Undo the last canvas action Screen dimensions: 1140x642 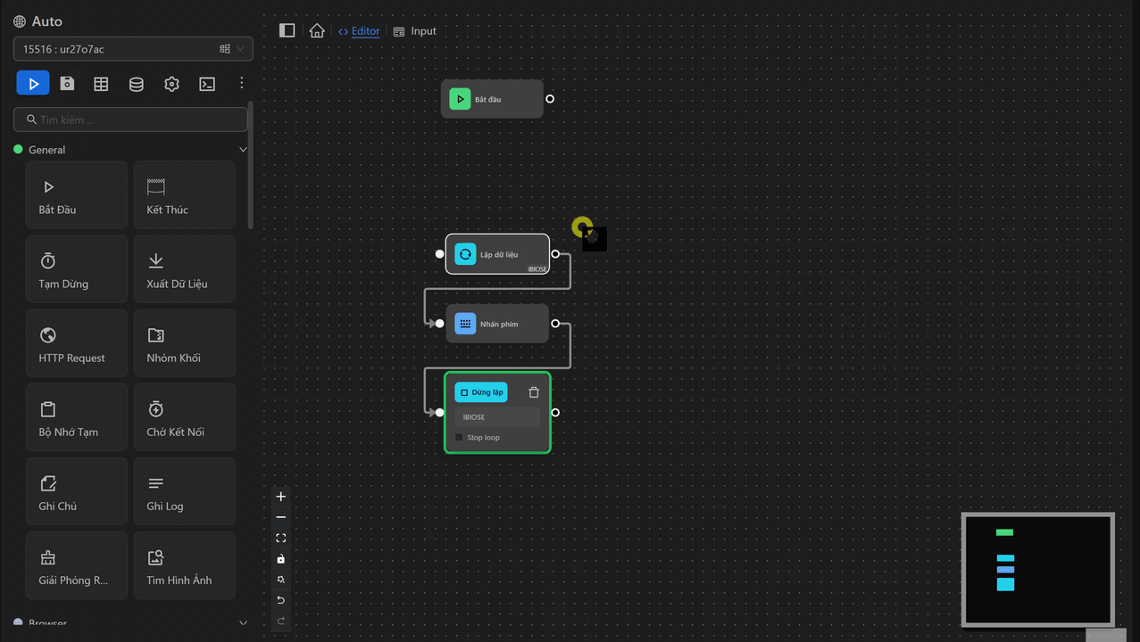point(281,600)
